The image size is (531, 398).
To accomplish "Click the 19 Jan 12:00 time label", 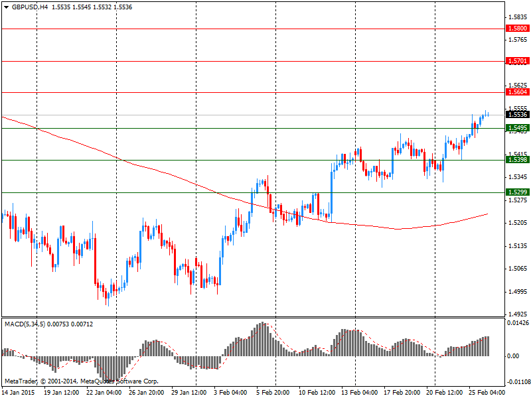I will (62, 393).
